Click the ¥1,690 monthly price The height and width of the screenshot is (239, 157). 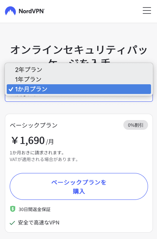28,141
